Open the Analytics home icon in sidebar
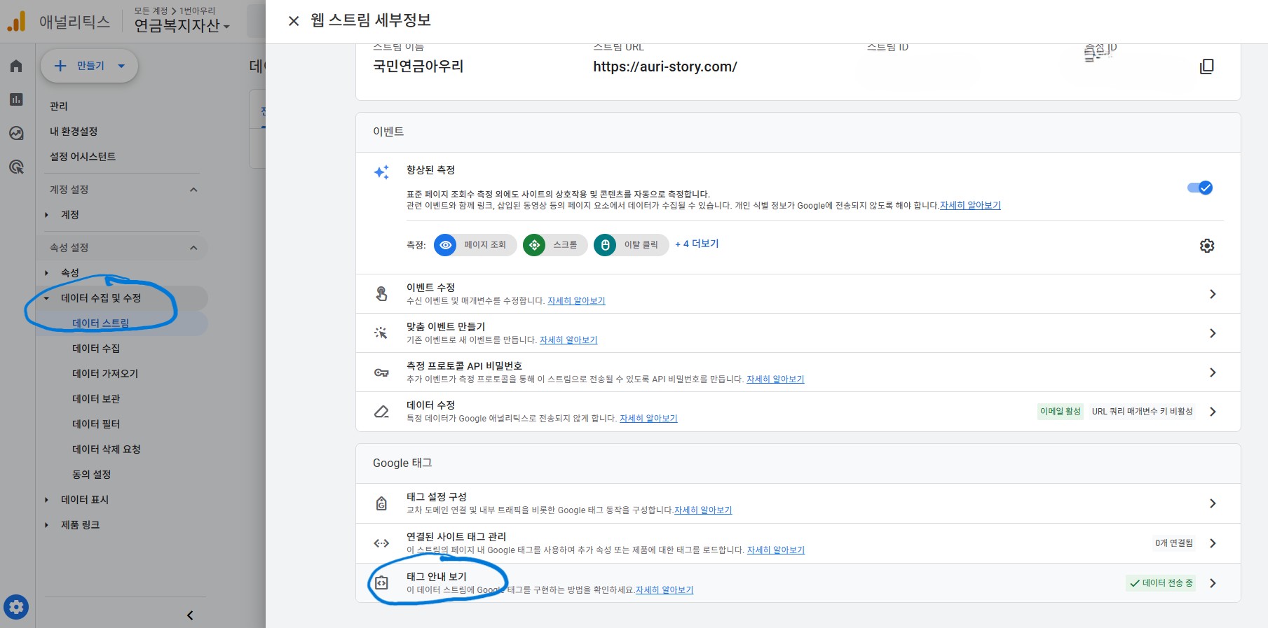1268x628 pixels. tap(16, 66)
